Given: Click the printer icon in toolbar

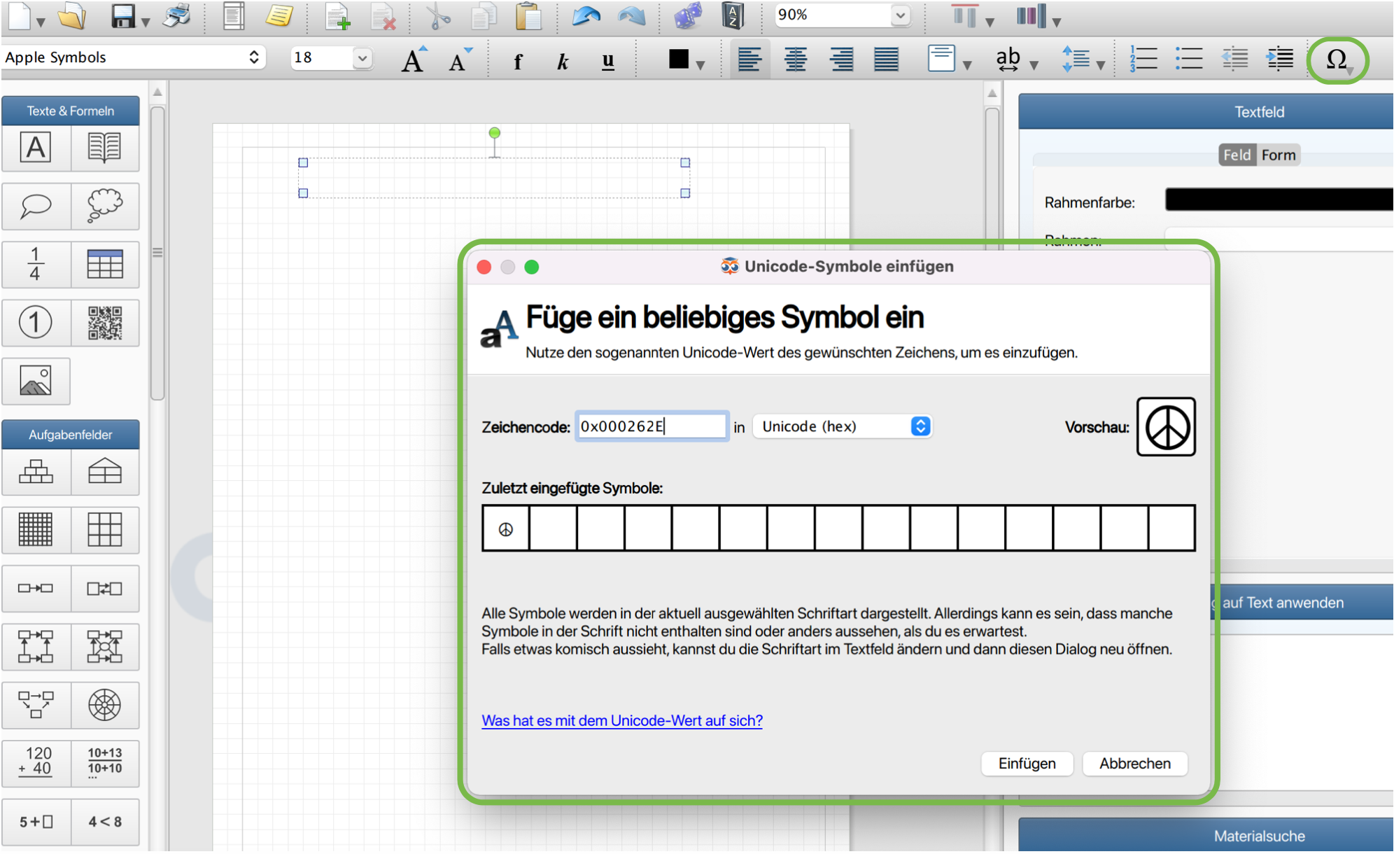Looking at the screenshot, I should pos(177,15).
